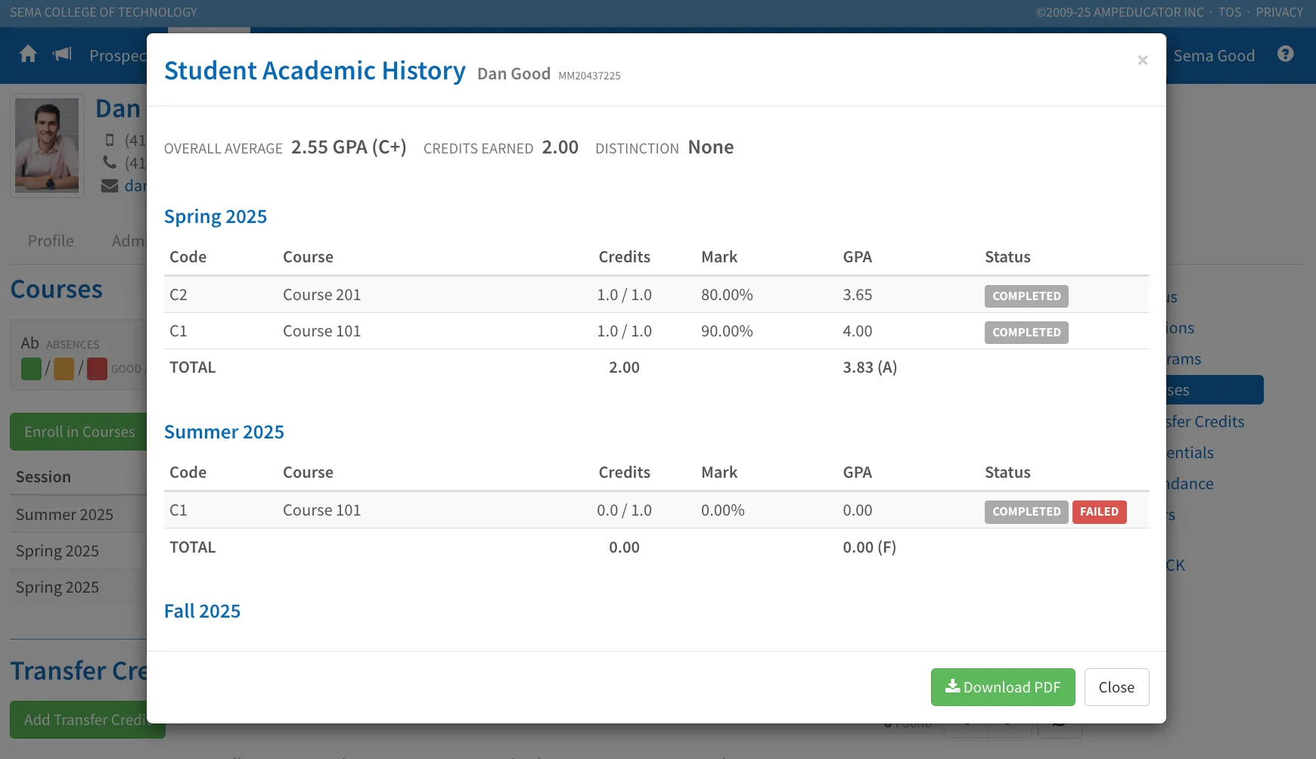This screenshot has width=1316, height=759.
Task: Click the TOS link in header
Action: (x=1230, y=12)
